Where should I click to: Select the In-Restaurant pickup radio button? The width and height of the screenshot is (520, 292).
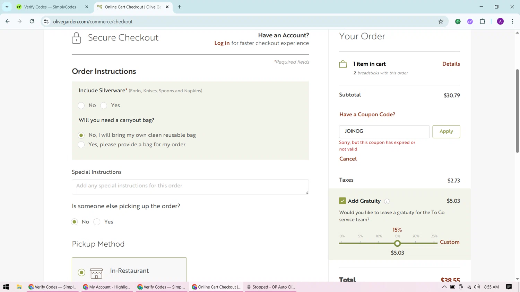pyautogui.click(x=81, y=273)
